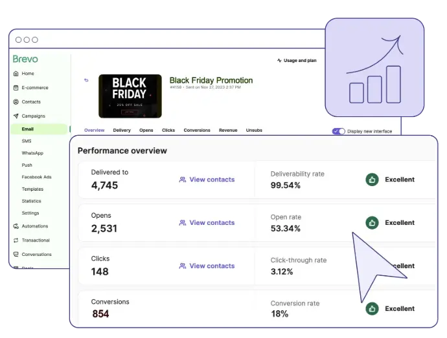Click thumbs-up icon next to Deliverability rate
Viewport: 447px width, 338px height.
tap(372, 180)
